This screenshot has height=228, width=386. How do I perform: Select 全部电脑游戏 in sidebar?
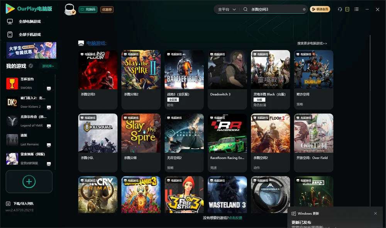coord(30,22)
